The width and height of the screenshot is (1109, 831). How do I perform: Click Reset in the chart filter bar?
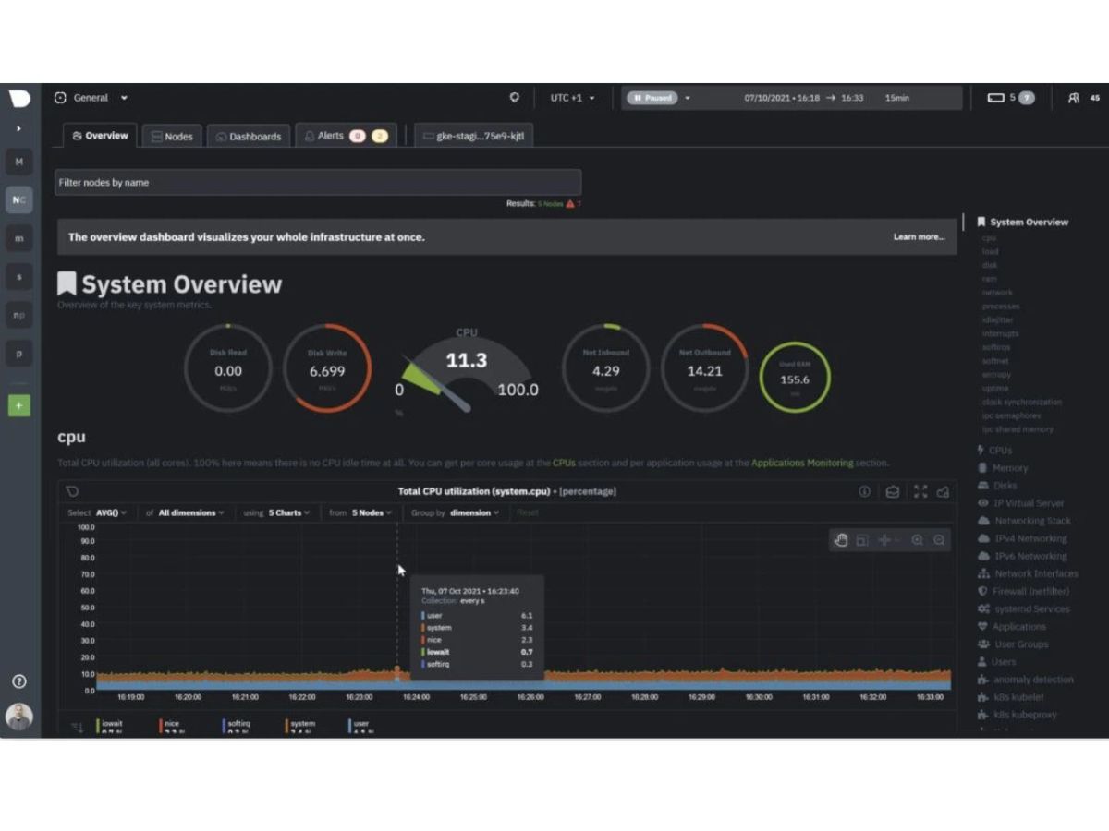point(527,512)
